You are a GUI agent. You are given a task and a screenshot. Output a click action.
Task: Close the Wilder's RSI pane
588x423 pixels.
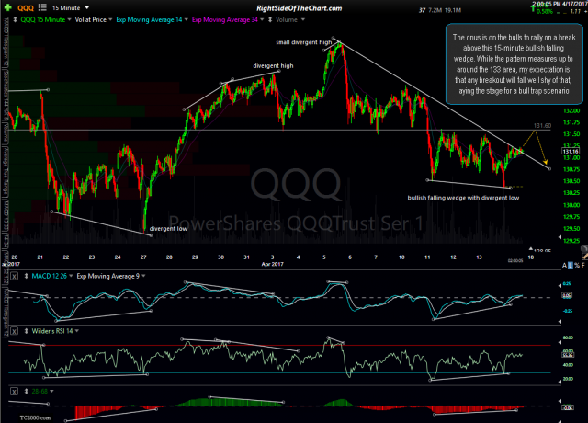point(14,331)
